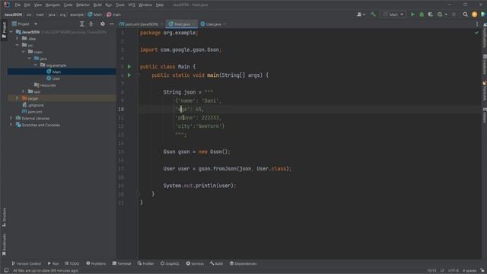487x274 pixels.
Task: Click JavaJSON breadcrumb in navigation bar
Action: pyautogui.click(x=13, y=14)
